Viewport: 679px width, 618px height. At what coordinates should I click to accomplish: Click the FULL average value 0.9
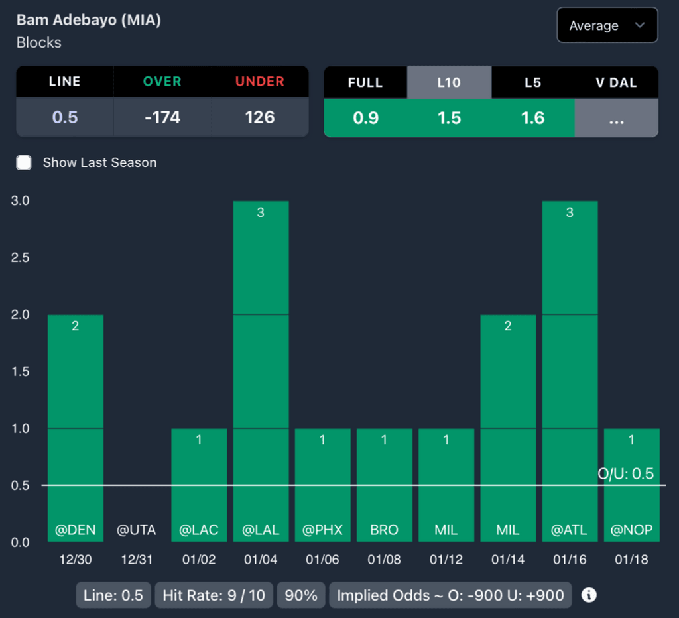(x=365, y=118)
